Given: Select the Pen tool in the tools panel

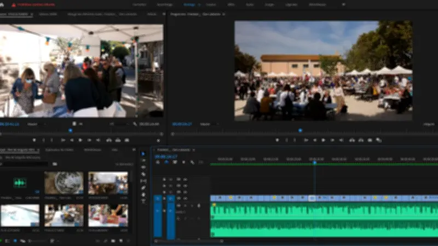Looking at the screenshot, I should tap(143, 188).
